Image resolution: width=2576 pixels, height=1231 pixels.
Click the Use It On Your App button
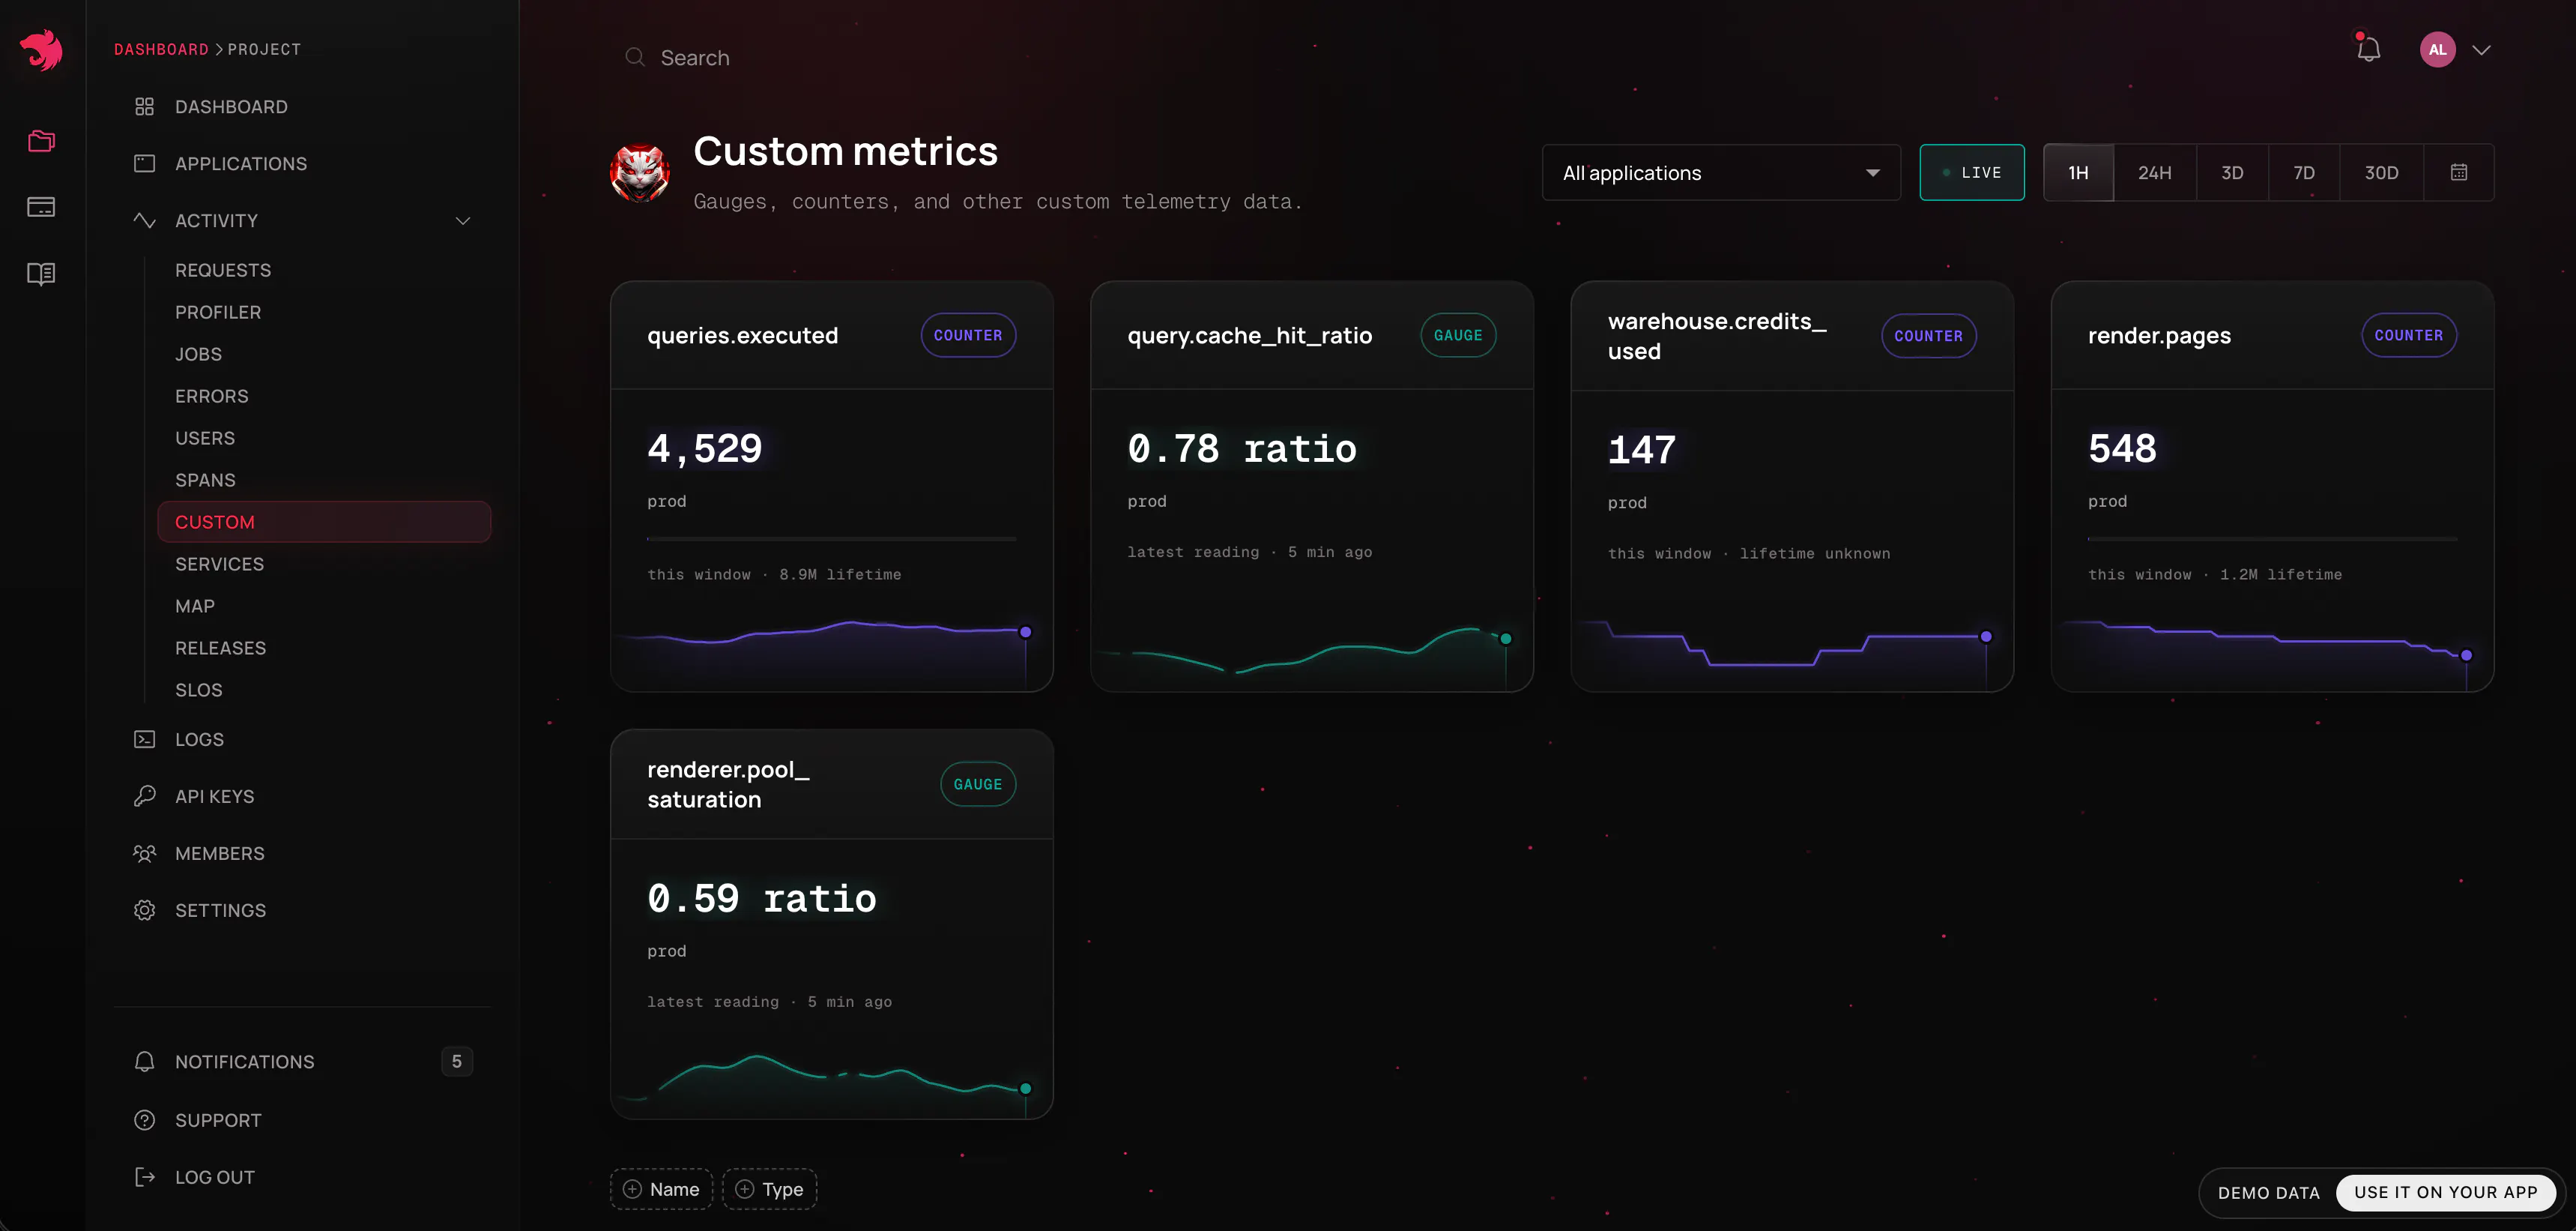coord(2446,1192)
